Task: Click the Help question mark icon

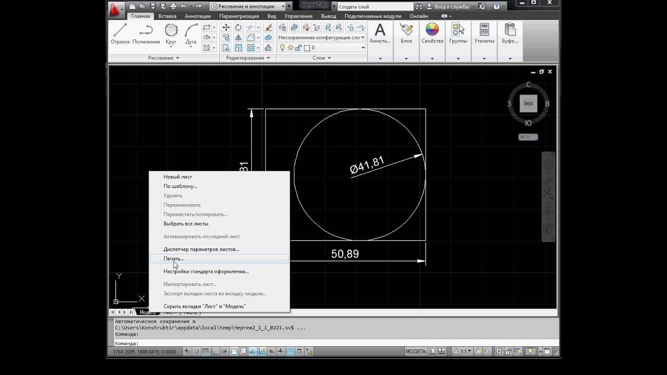Action: tap(497, 6)
